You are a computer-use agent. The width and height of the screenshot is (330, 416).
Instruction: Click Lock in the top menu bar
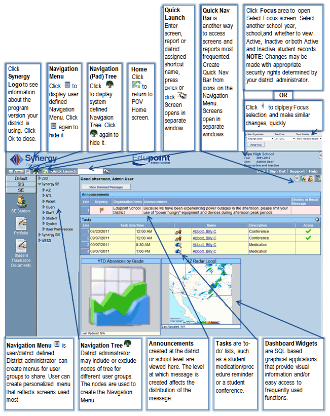point(261,171)
